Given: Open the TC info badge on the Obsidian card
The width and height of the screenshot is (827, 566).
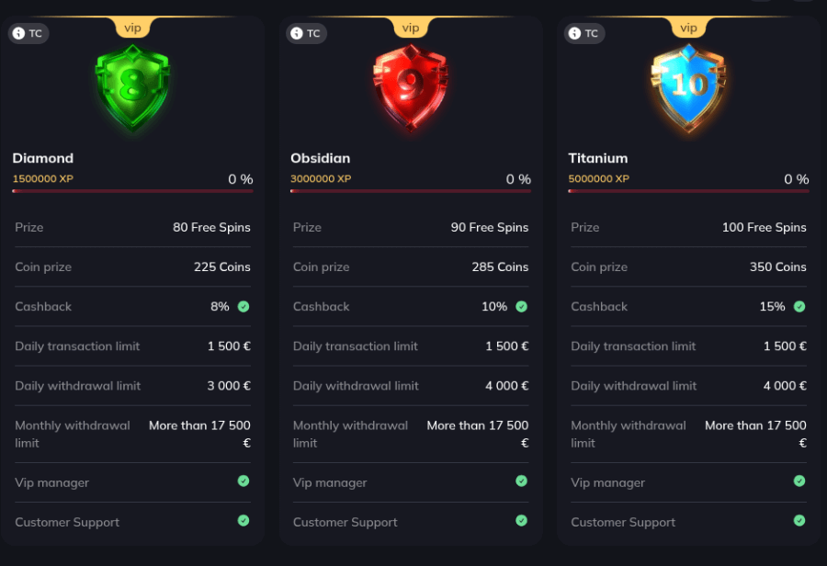Looking at the screenshot, I should [307, 33].
